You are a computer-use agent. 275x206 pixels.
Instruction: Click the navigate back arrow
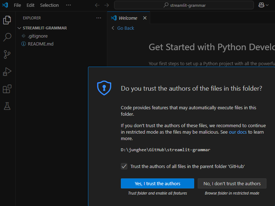(x=97, y=5)
